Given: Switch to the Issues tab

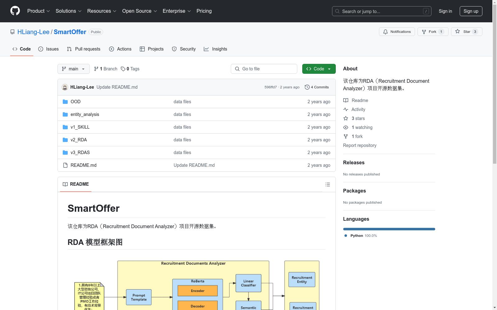Looking at the screenshot, I should point(48,49).
